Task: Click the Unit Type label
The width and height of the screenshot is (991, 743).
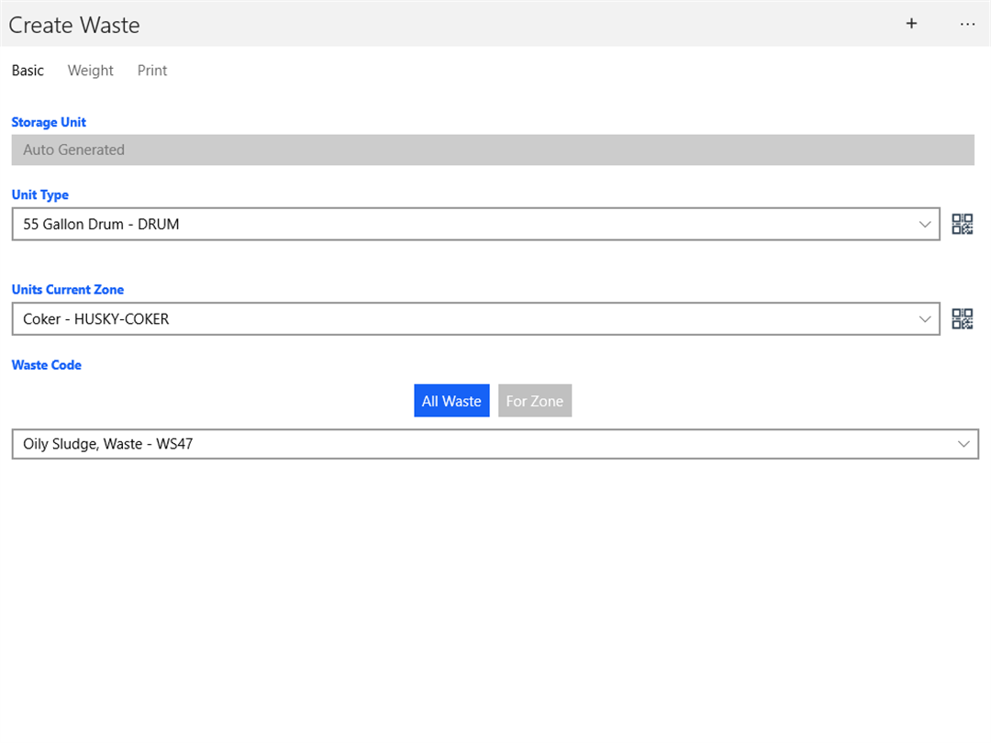Action: point(40,194)
